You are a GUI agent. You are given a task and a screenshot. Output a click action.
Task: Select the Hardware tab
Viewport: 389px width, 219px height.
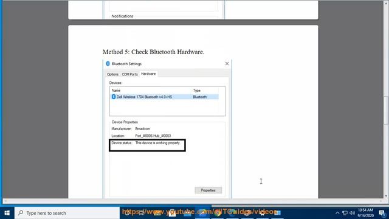tap(148, 74)
